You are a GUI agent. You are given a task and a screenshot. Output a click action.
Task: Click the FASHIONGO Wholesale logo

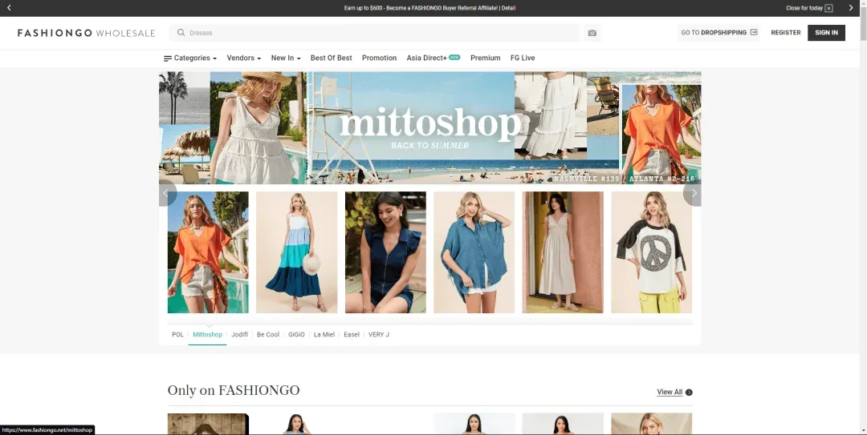86,33
